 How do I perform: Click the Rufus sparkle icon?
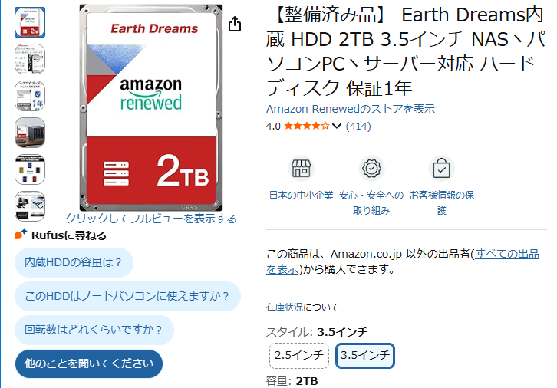21,235
